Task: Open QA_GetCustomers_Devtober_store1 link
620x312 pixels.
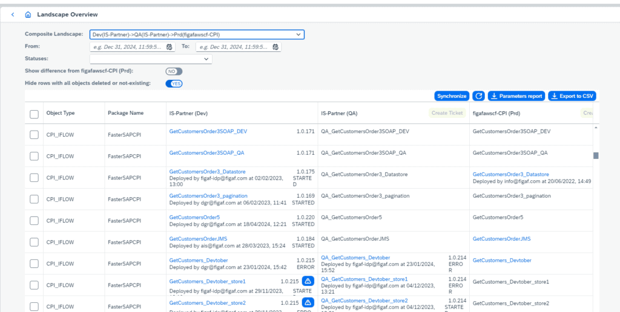Action: 364,279
